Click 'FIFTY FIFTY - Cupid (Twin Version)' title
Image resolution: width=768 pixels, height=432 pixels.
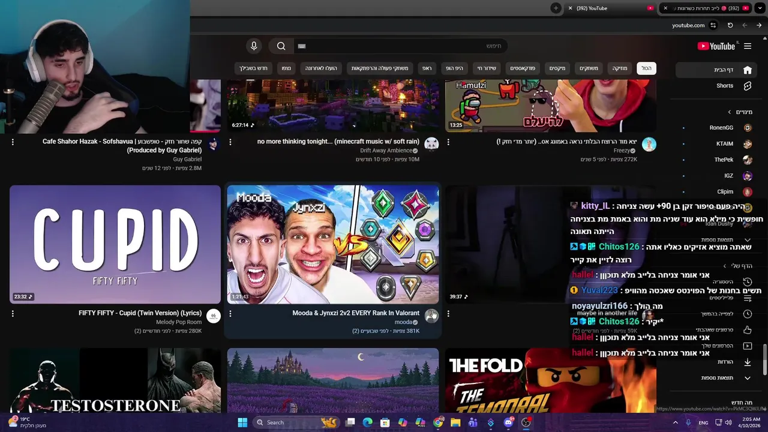click(x=140, y=313)
